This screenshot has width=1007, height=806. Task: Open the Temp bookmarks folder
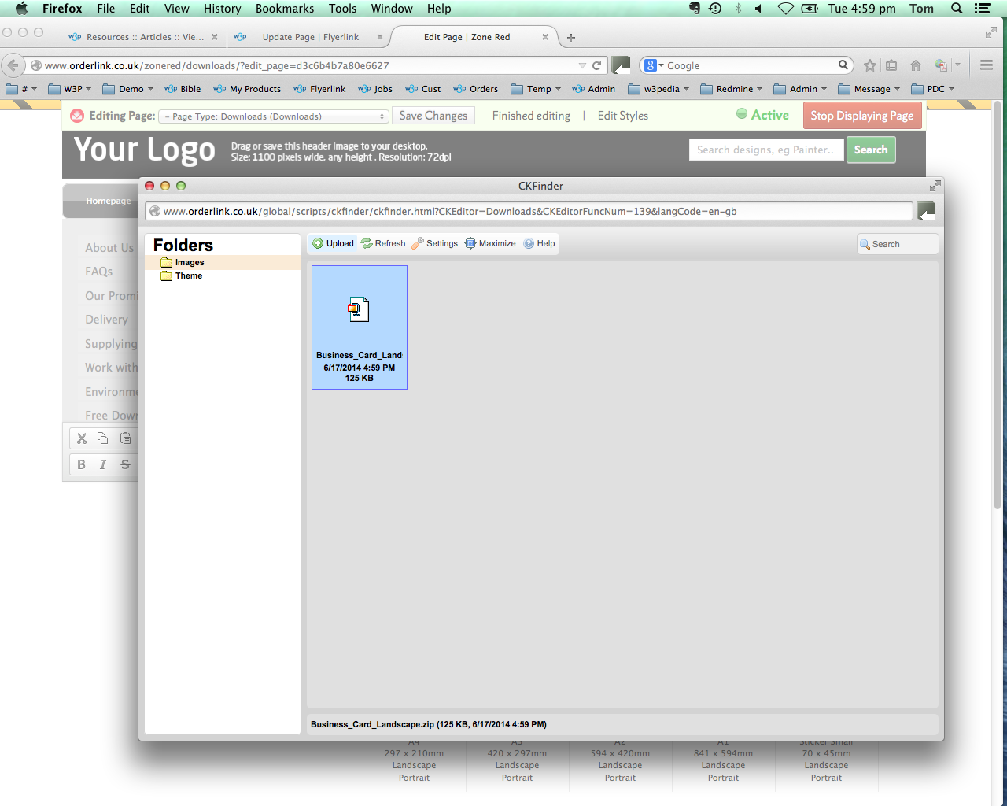tap(537, 89)
